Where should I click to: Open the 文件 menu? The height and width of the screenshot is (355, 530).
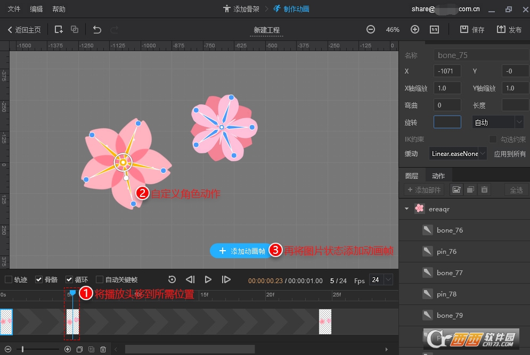[x=14, y=9]
